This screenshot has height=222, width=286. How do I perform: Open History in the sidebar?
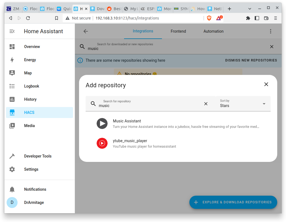point(40,99)
